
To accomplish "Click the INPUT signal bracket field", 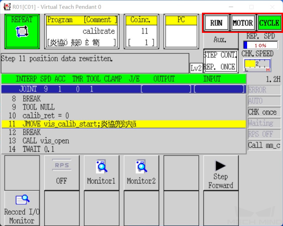I will click(219, 89).
